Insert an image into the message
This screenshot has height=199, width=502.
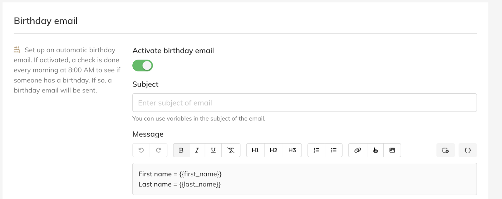[392, 150]
